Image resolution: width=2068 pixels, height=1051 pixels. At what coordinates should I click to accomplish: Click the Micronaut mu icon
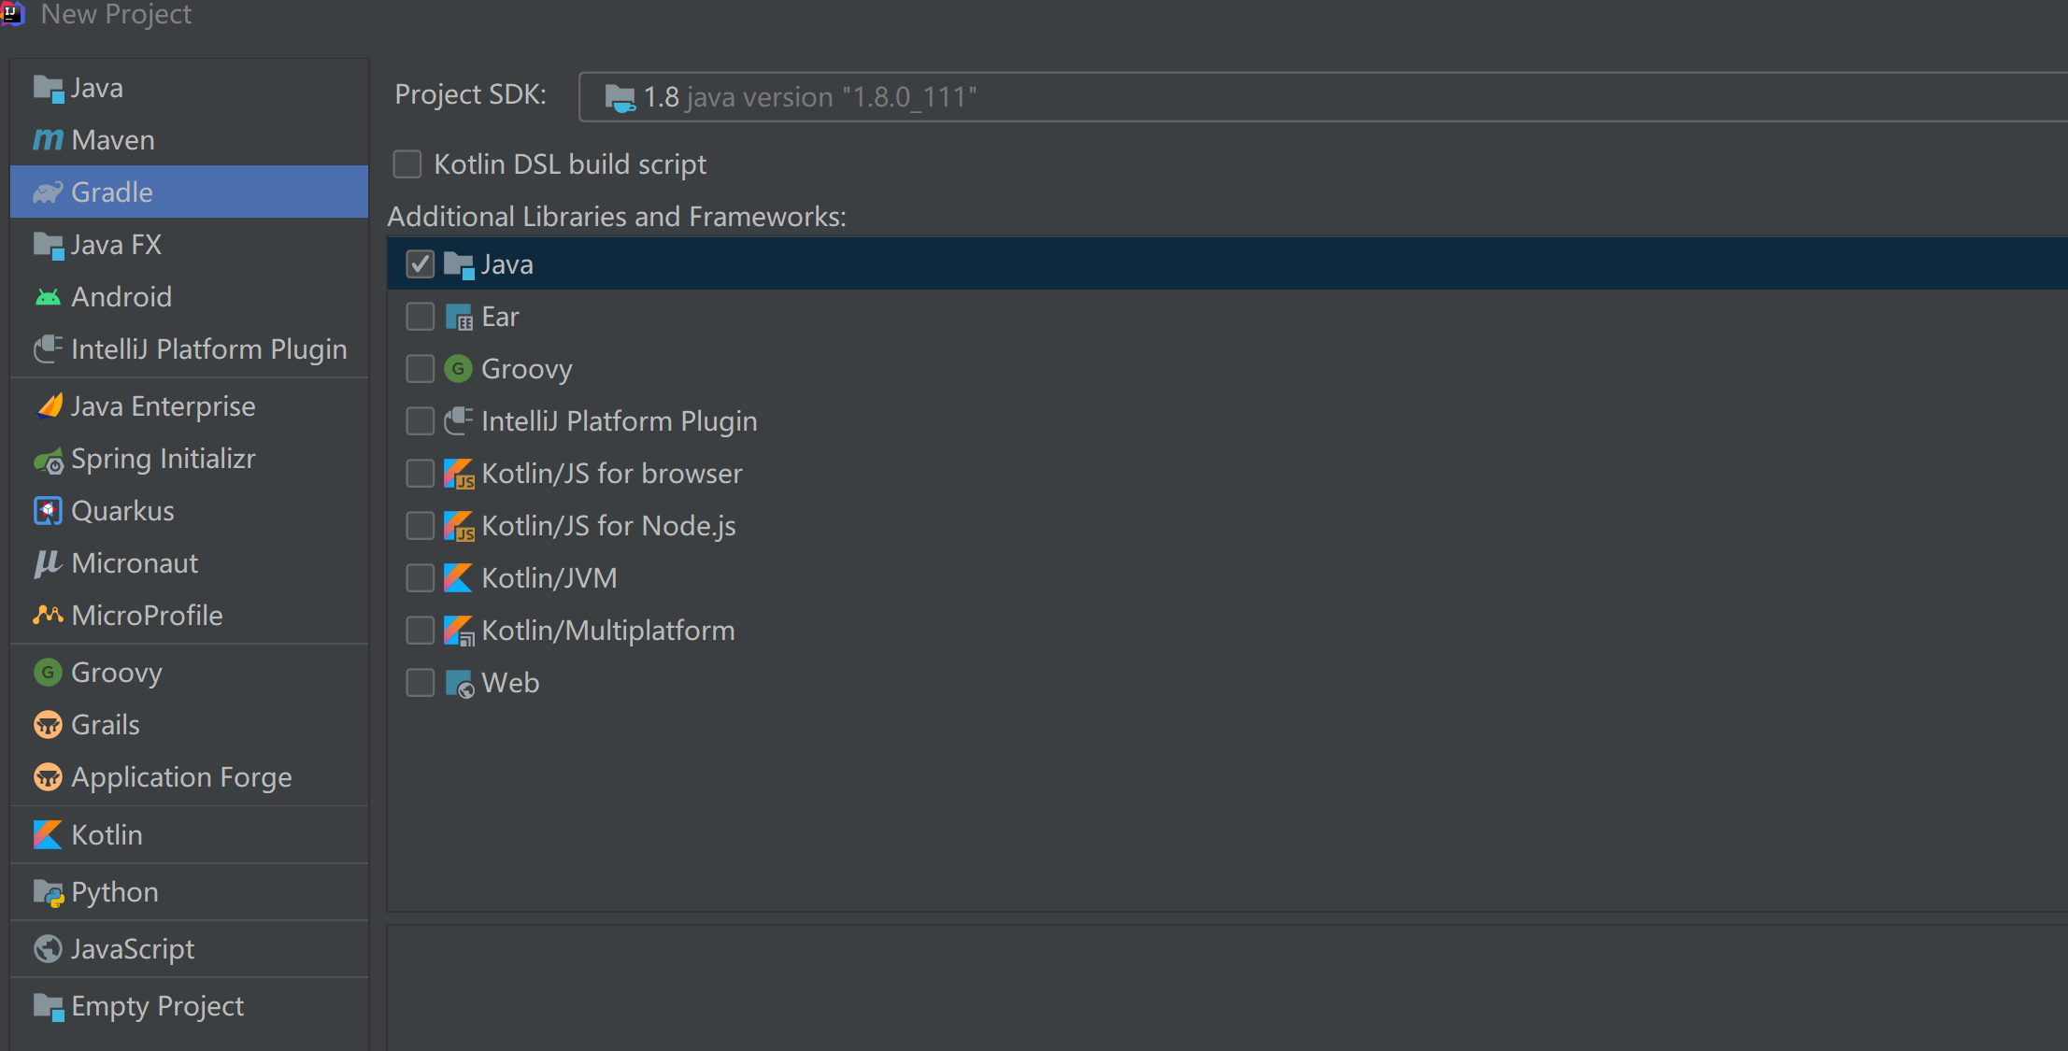click(x=48, y=563)
